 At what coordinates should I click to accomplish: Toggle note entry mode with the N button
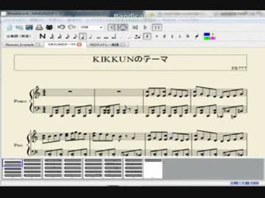pos(43,36)
